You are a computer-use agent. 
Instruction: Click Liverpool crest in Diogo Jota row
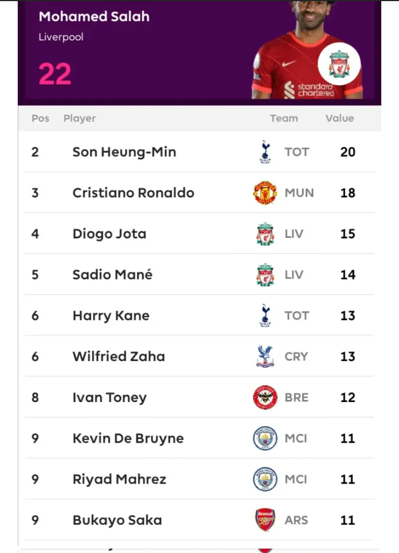(265, 234)
